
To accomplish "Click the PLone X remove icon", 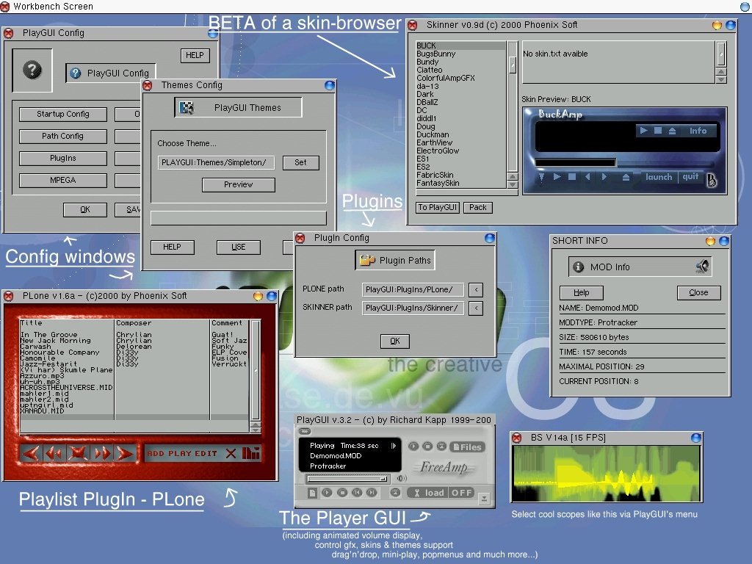I will 231,453.
